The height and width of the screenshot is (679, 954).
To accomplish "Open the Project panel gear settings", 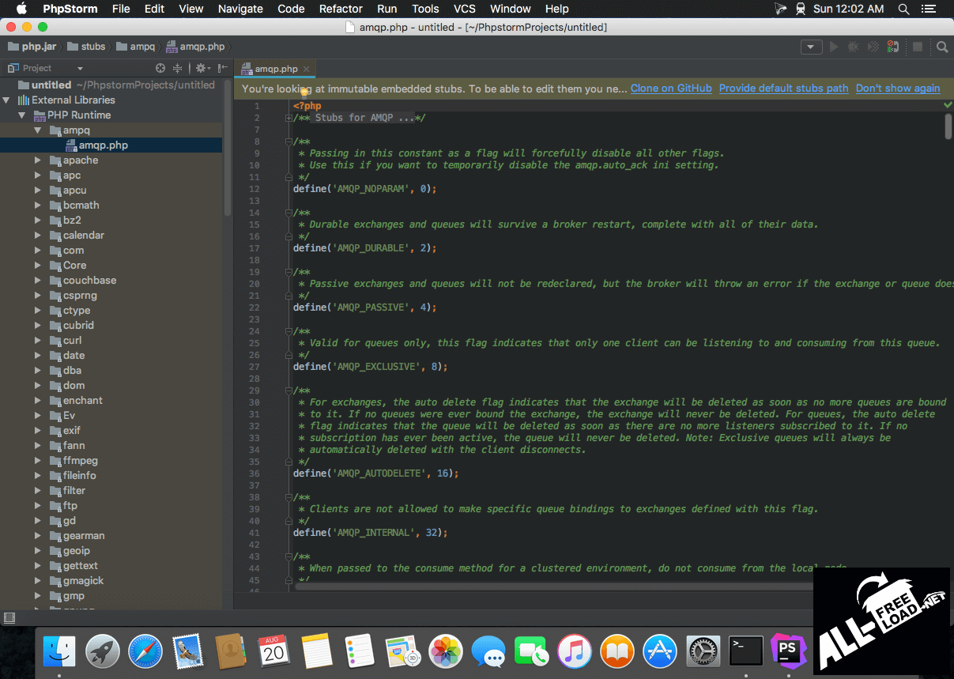I will pyautogui.click(x=201, y=69).
